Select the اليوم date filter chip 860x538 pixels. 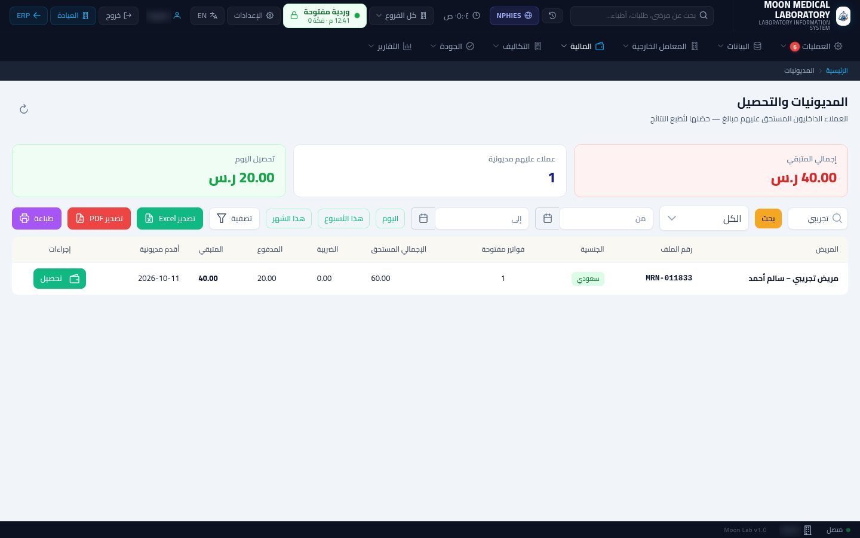[x=390, y=219]
